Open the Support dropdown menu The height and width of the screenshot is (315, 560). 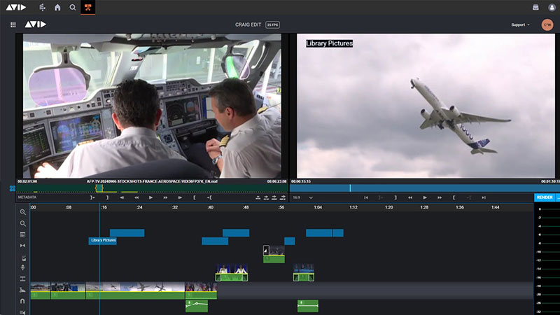(521, 24)
